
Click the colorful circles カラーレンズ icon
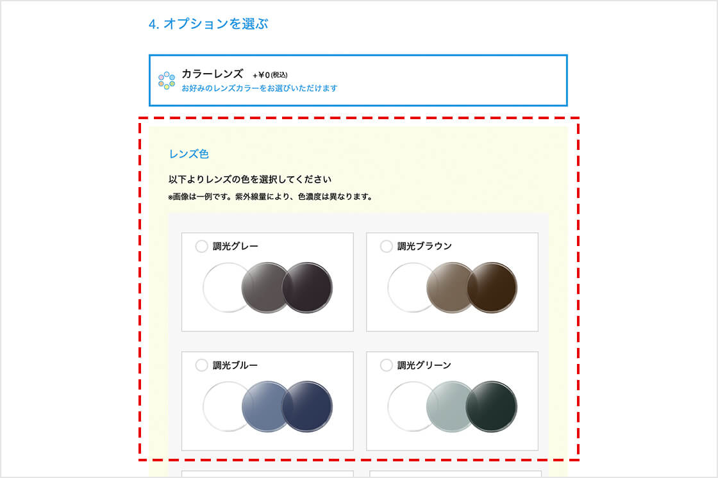166,81
